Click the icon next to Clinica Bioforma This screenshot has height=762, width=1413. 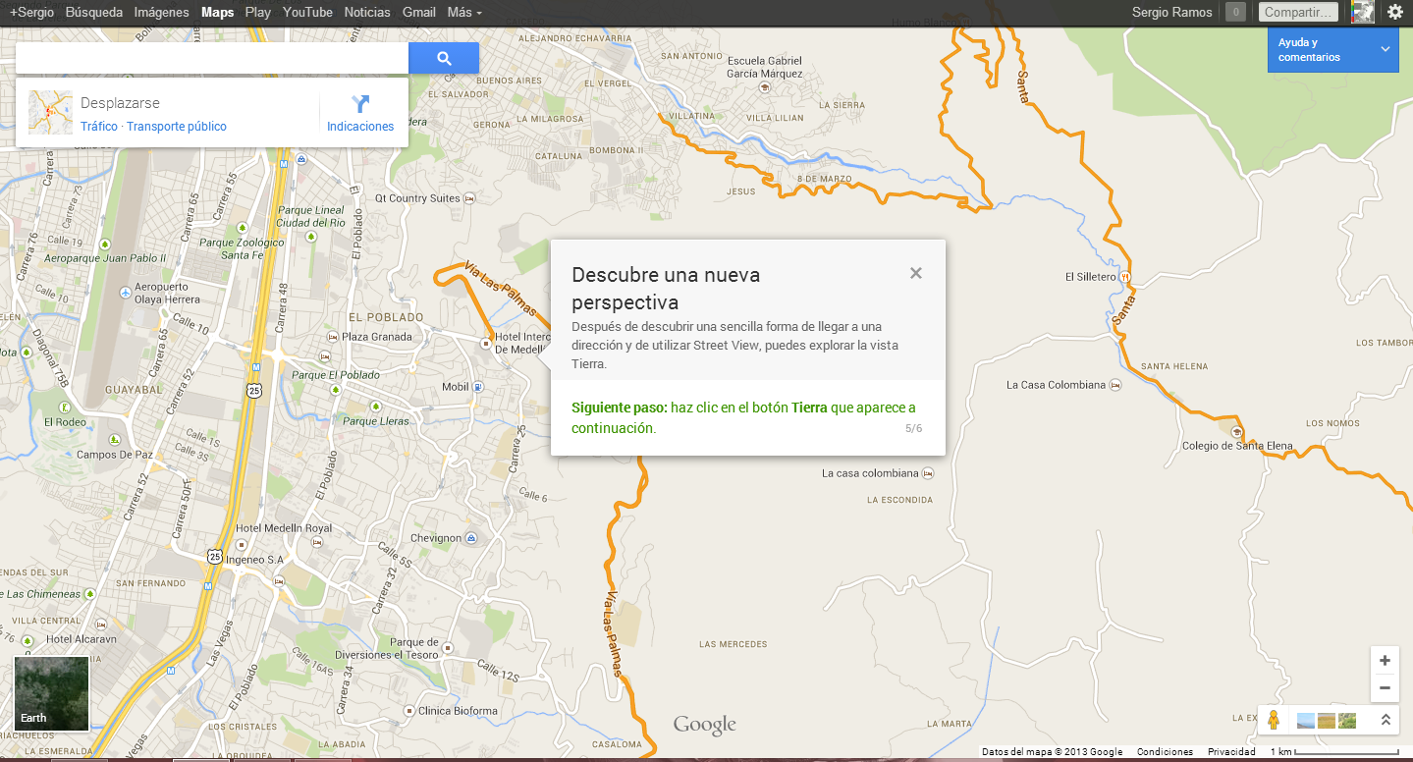[409, 711]
